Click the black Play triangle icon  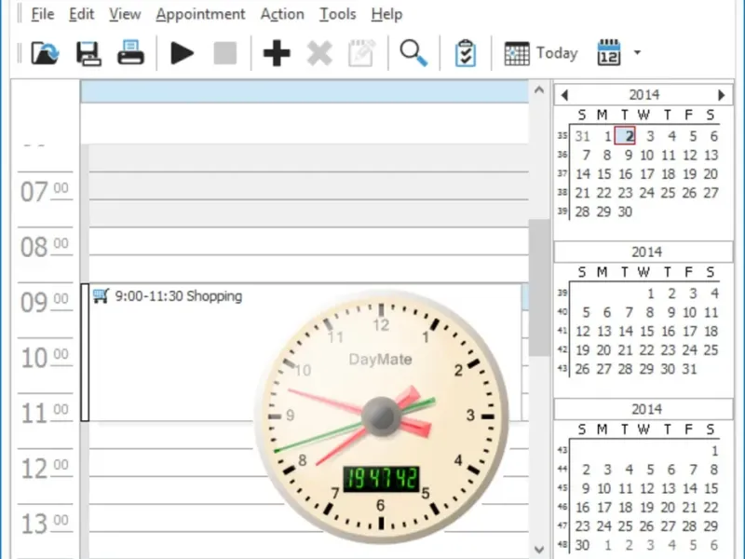click(x=182, y=53)
